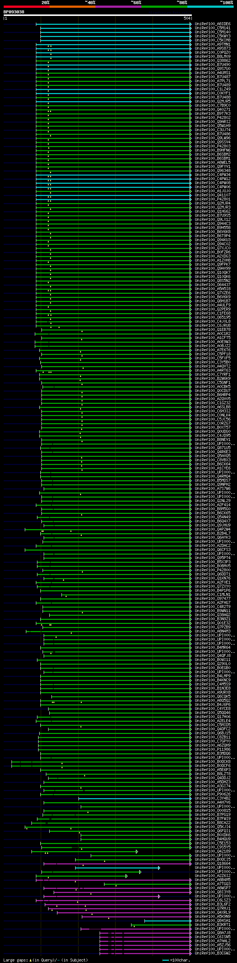
Task: Select hit UniRef100_Q95PT4
Action: (x=213, y=558)
